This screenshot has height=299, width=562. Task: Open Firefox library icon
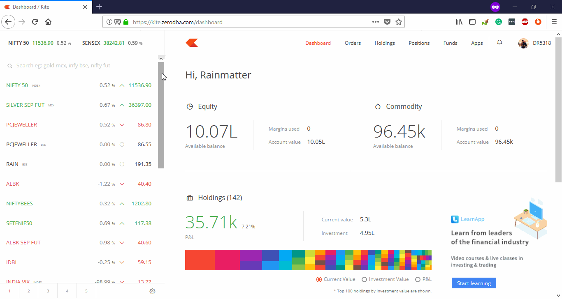(x=459, y=22)
